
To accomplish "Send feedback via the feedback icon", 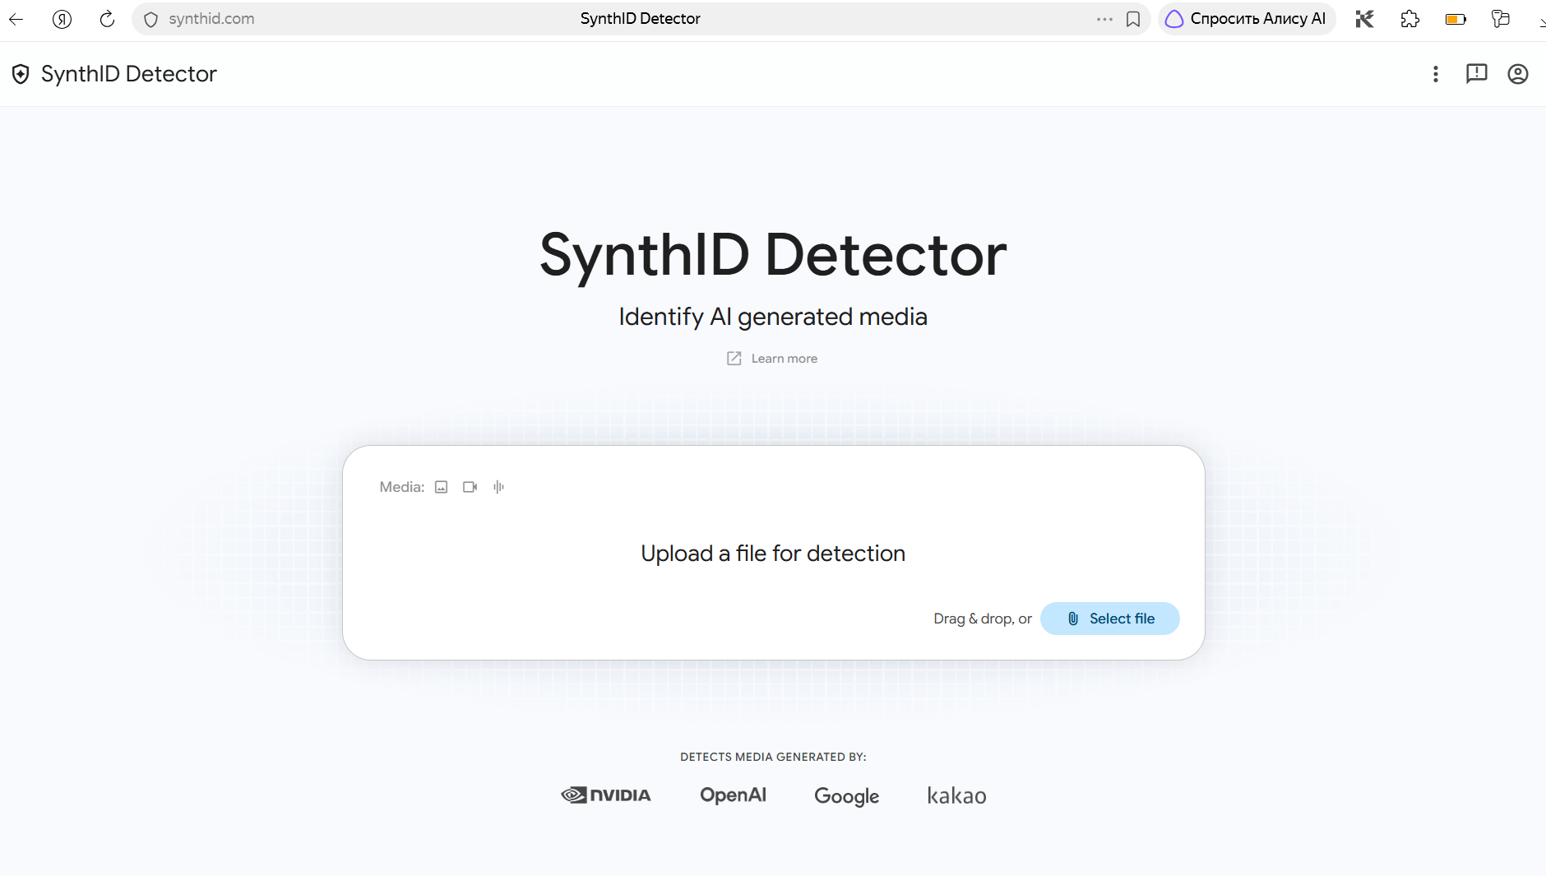I will [x=1477, y=74].
